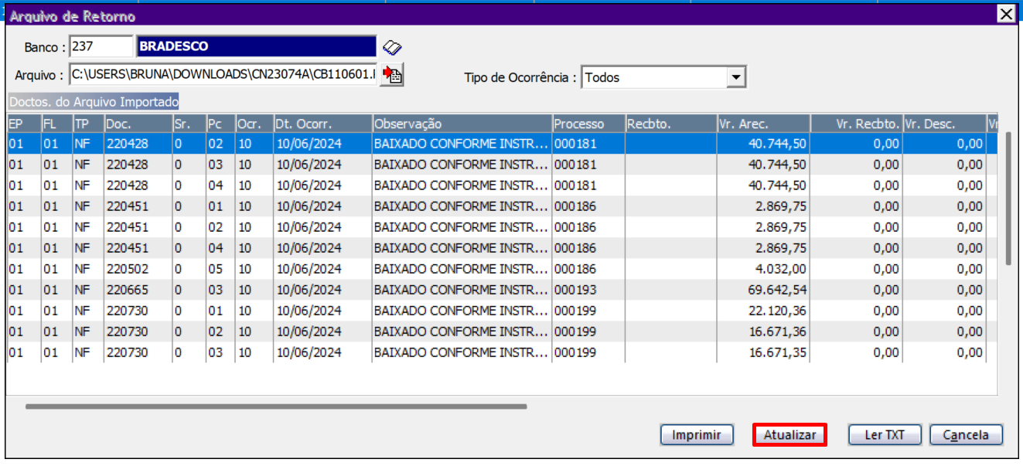Click the Banco code field with 237
Screen dimensions: 1023x466
(101, 46)
